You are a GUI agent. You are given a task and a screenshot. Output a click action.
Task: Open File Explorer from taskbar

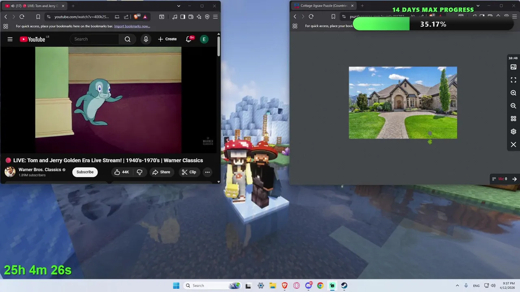273,286
